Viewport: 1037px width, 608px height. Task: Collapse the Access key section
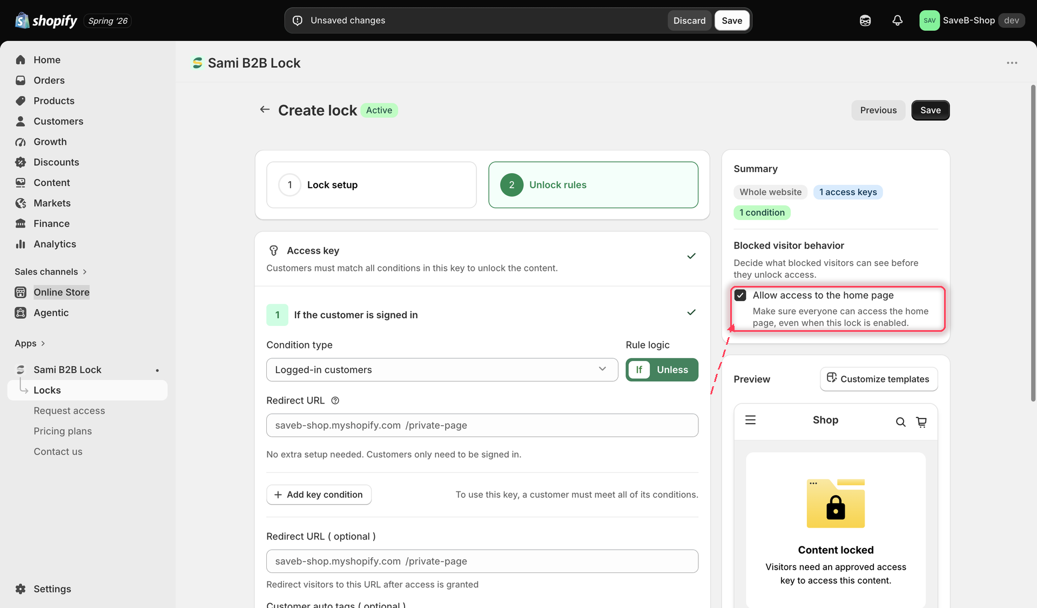(x=691, y=256)
